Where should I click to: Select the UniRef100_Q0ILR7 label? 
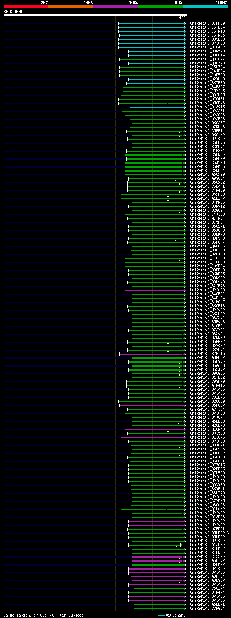(207, 59)
